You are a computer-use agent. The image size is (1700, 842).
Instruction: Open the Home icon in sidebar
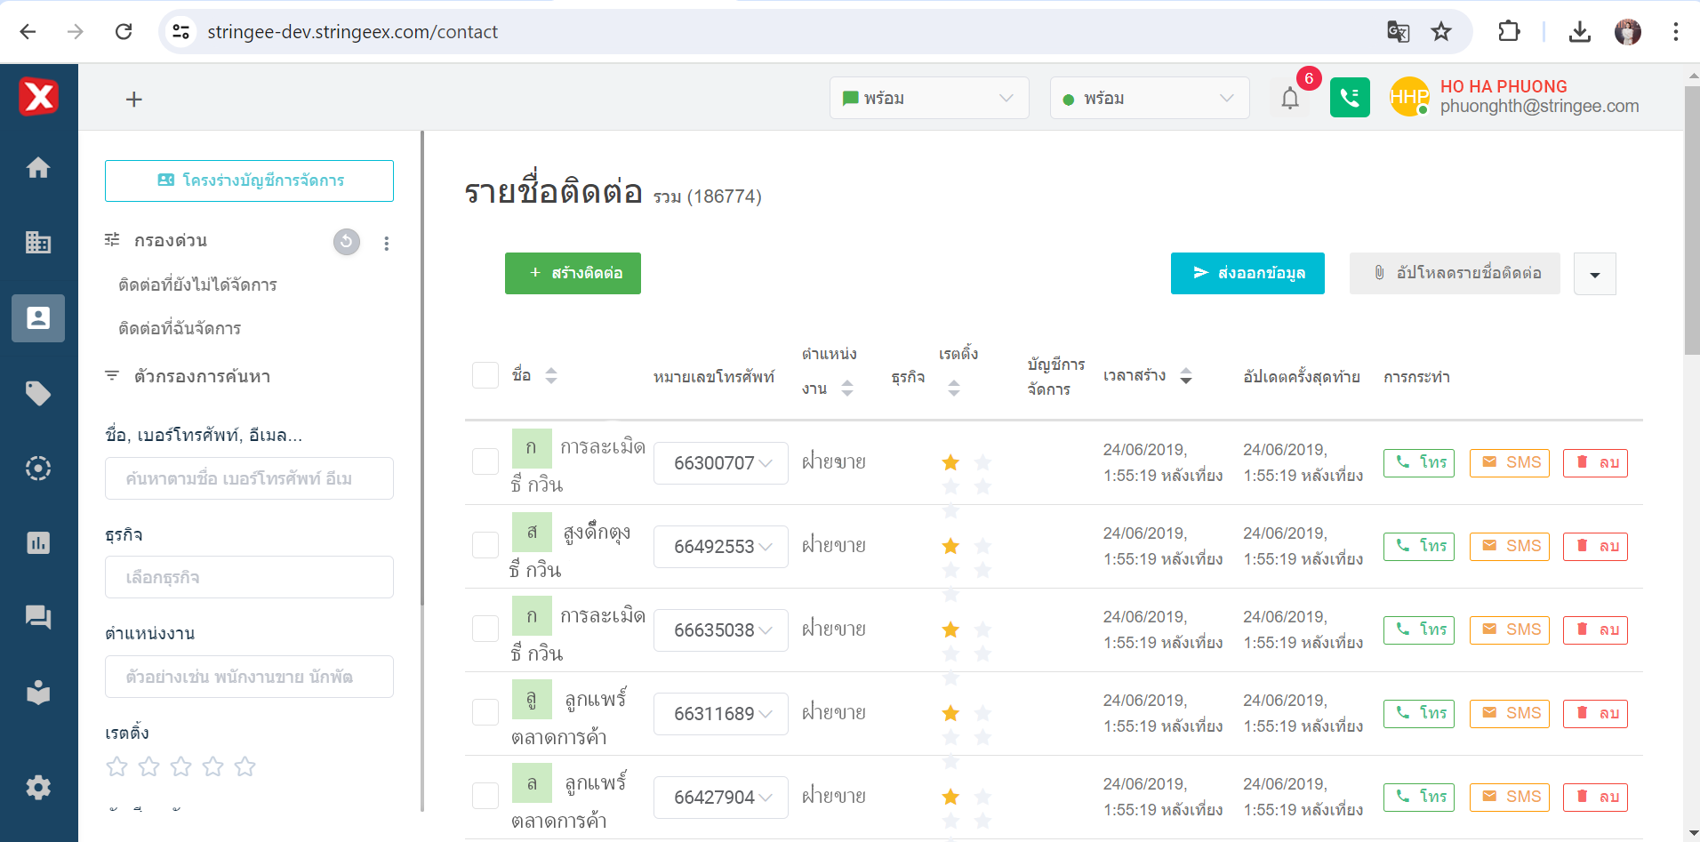(38, 168)
